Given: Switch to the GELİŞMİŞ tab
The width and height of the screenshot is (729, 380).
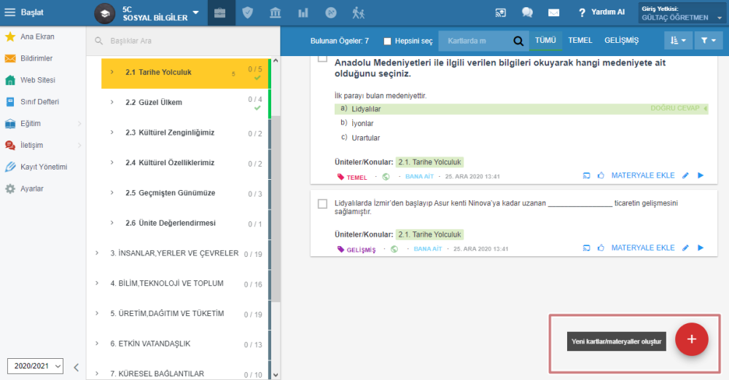Looking at the screenshot, I should (622, 41).
